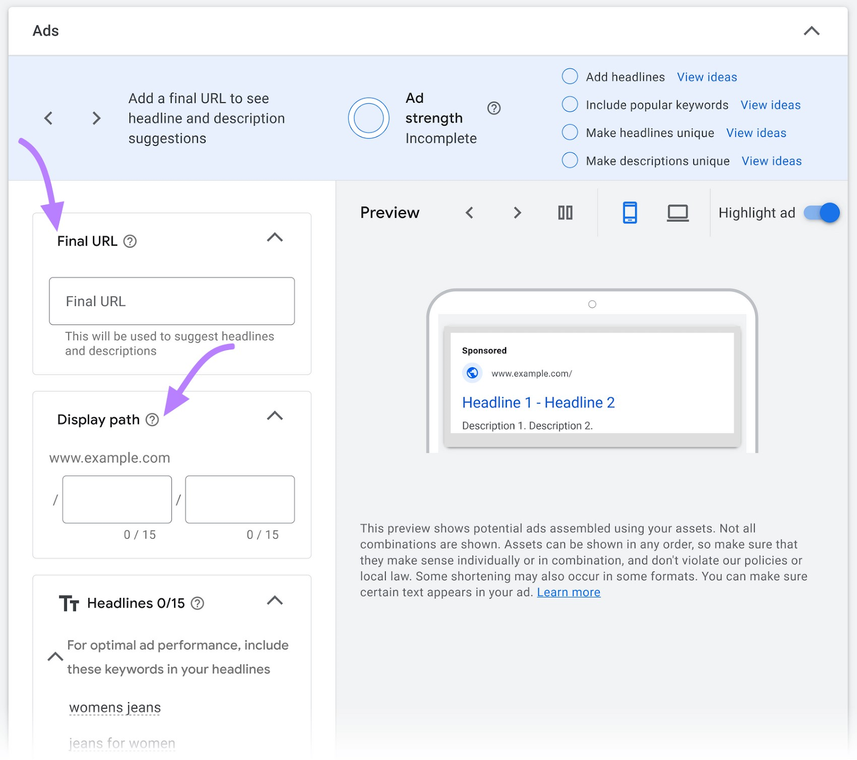Show next ad preview
This screenshot has width=857, height=760.
point(517,213)
